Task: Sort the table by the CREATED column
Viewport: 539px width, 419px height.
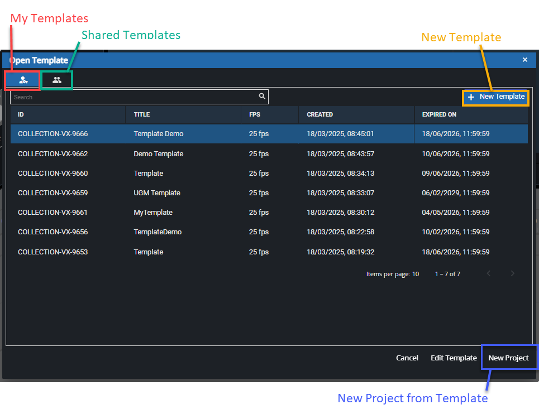Action: [x=319, y=114]
